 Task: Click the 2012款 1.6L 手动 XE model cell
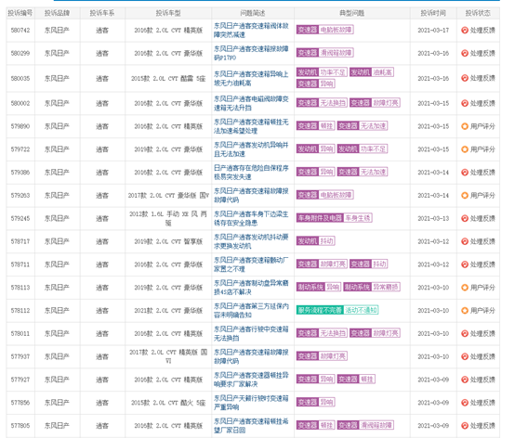click(x=168, y=218)
